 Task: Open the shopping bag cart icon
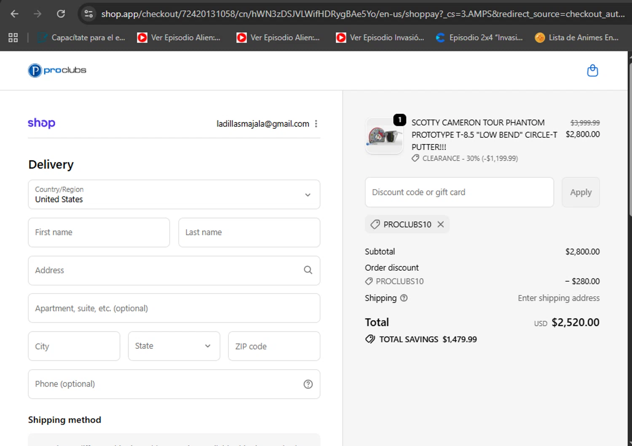pos(592,70)
